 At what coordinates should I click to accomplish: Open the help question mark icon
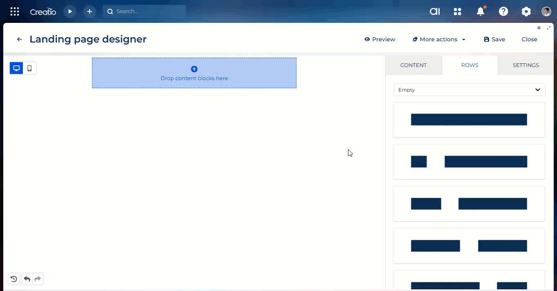click(503, 11)
